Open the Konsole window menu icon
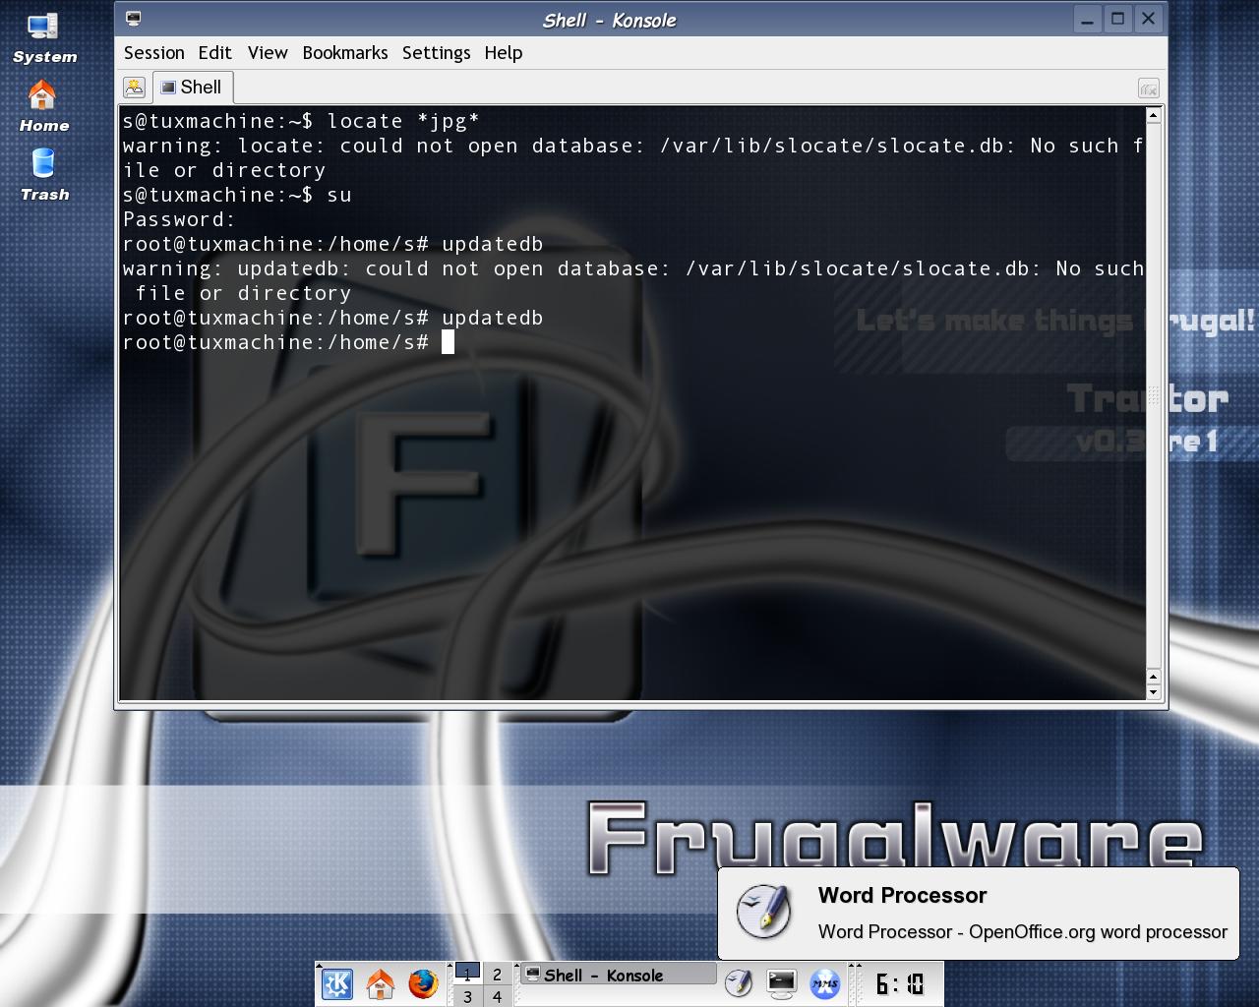Screen dimensions: 1259x1007 pos(134,19)
